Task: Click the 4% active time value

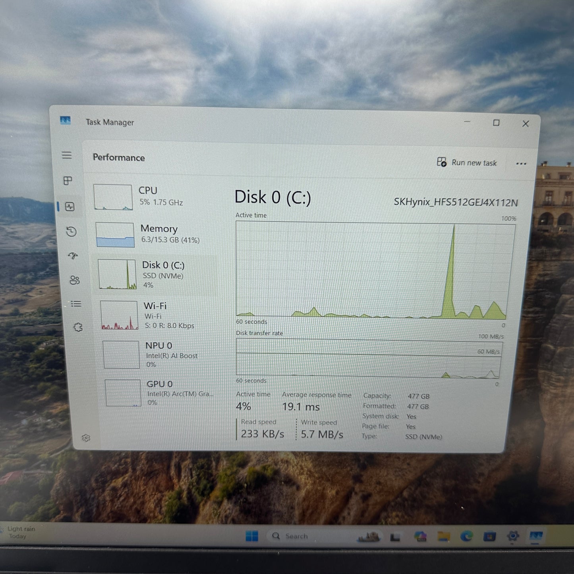Action: [x=243, y=406]
